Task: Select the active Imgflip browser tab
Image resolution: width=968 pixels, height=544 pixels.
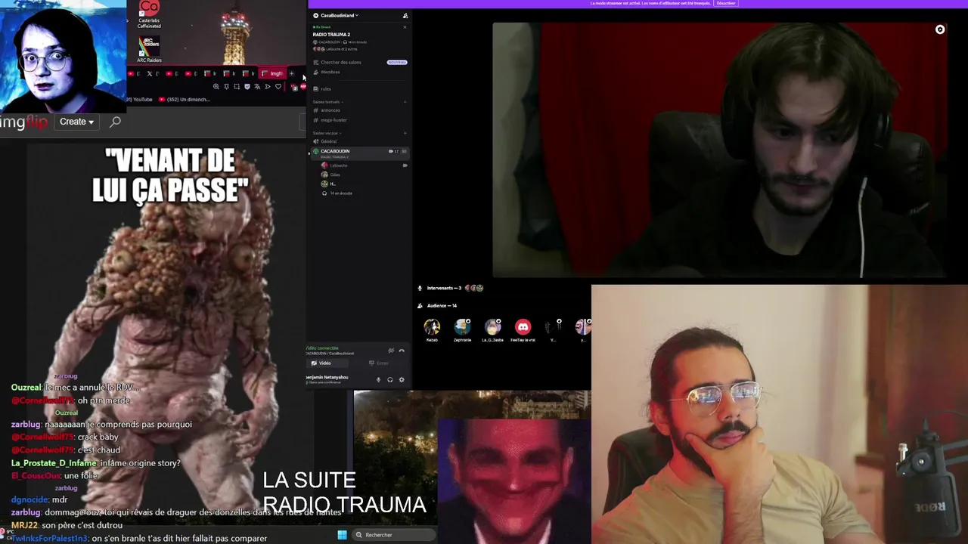Action: tap(273, 73)
